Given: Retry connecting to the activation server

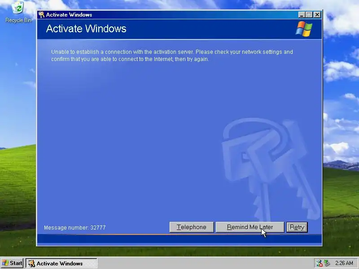Looking at the screenshot, I should (x=297, y=227).
